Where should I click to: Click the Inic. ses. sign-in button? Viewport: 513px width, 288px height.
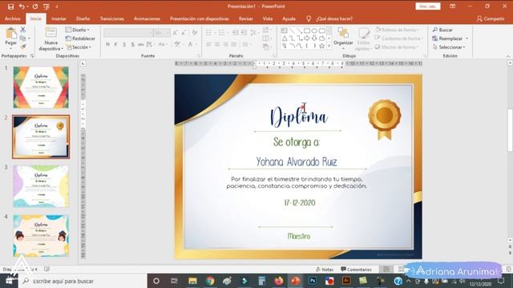[x=427, y=6]
